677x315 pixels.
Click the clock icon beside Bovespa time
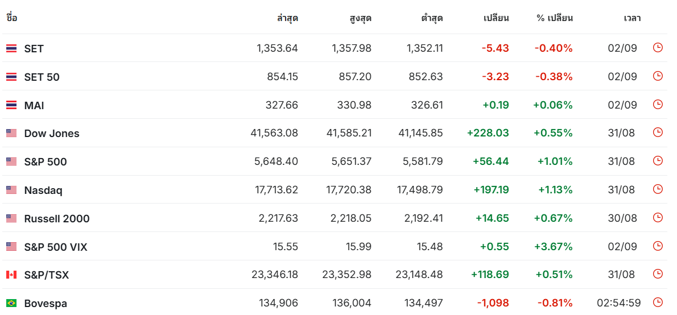pos(657,302)
